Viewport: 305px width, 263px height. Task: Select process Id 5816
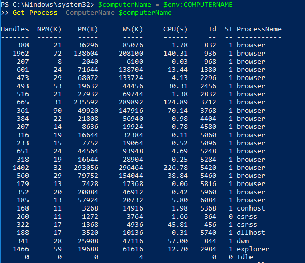tap(208, 184)
